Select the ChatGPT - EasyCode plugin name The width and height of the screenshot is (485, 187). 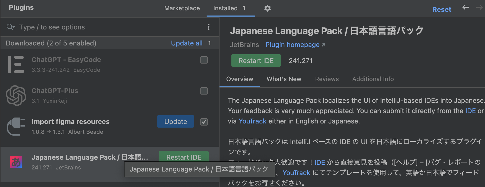[x=66, y=60]
